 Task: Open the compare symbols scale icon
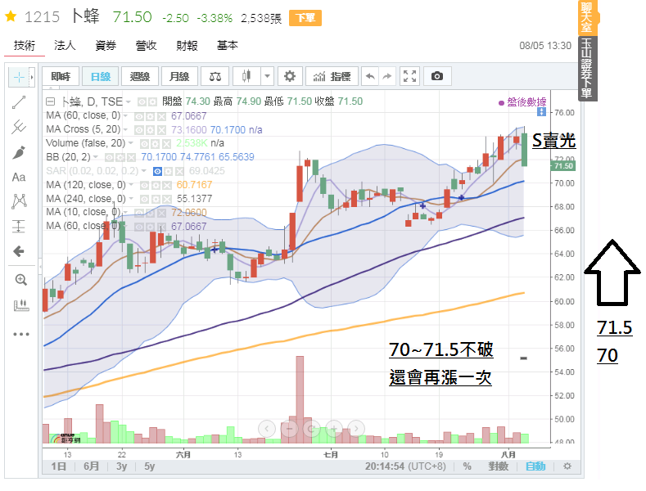(x=215, y=76)
